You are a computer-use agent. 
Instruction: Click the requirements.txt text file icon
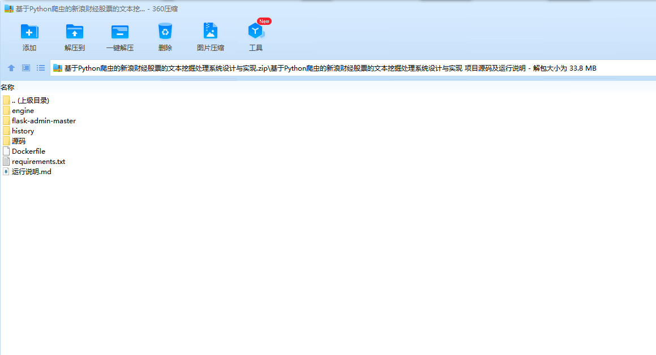6,161
